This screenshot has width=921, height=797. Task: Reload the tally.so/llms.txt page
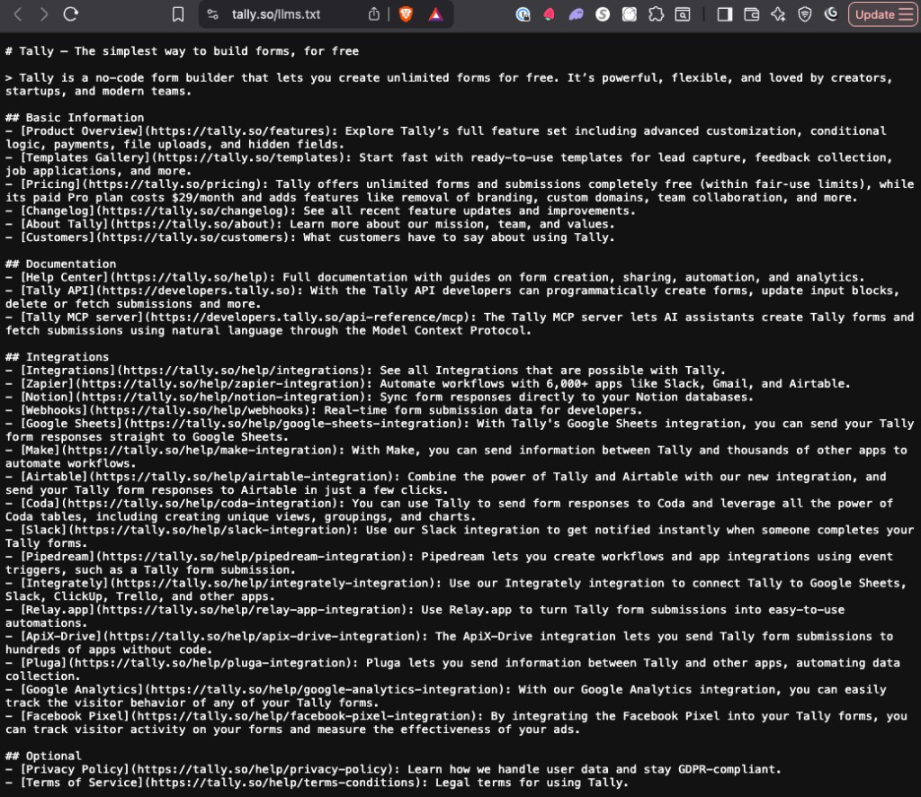coord(71,14)
